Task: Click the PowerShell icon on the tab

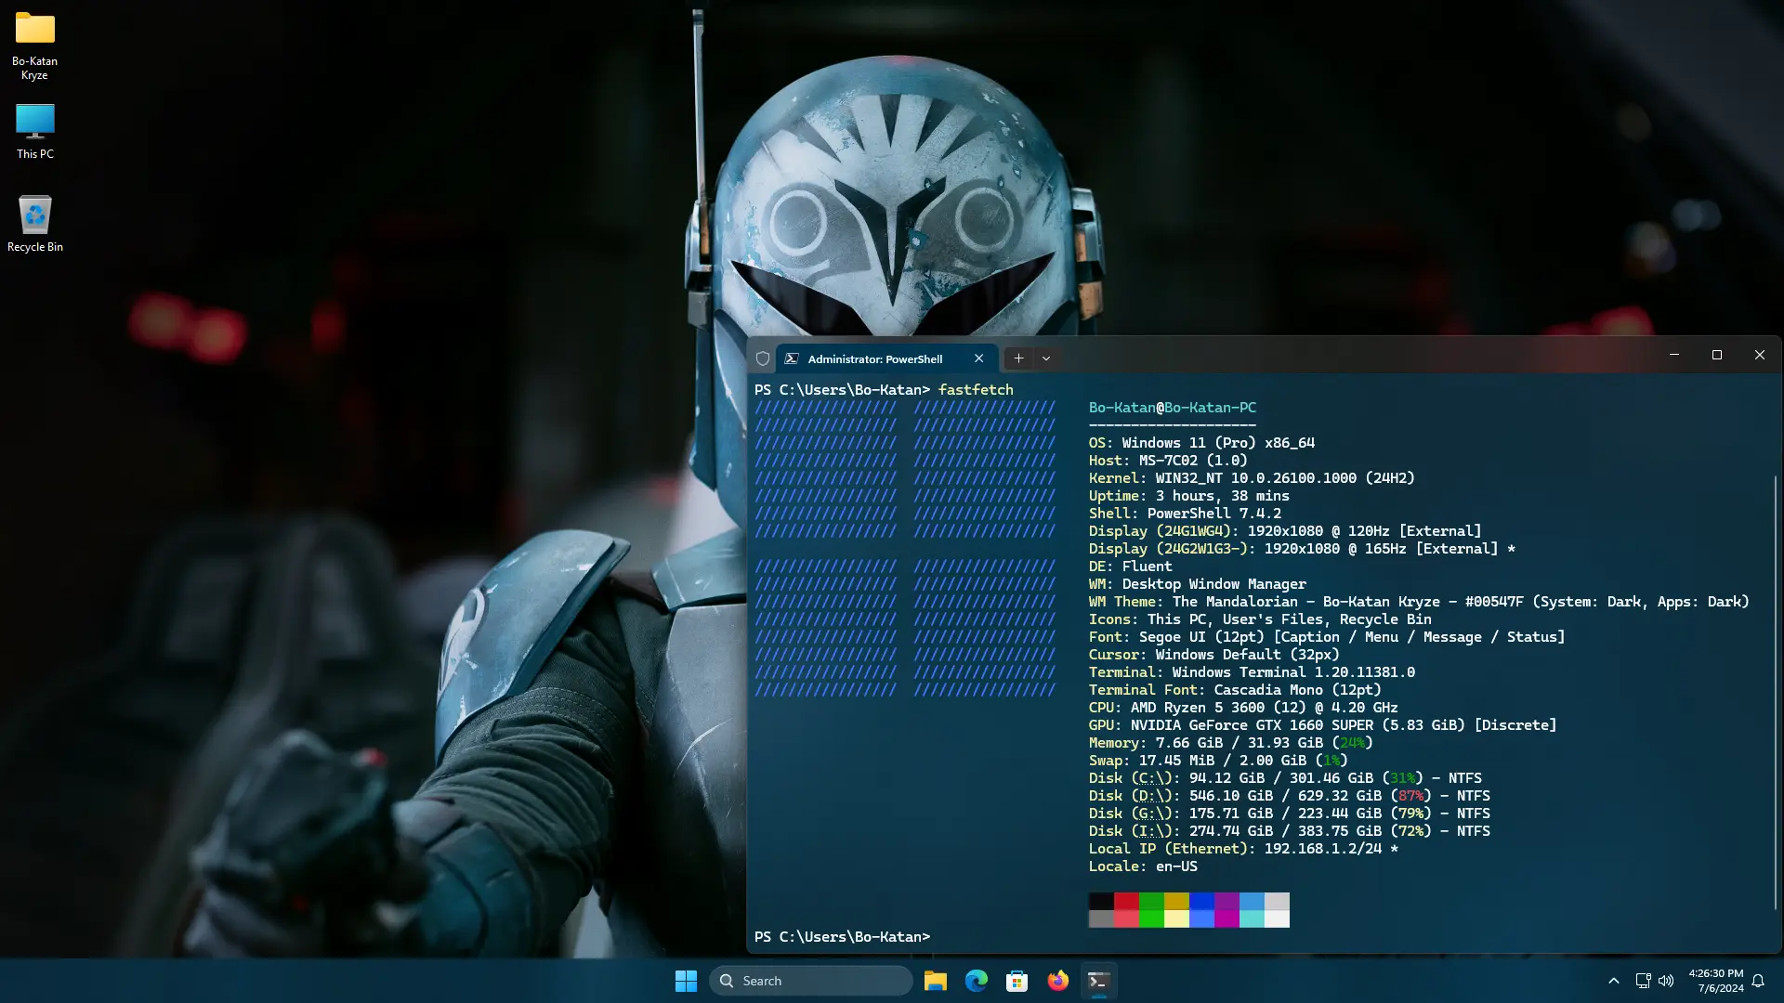Action: [792, 358]
